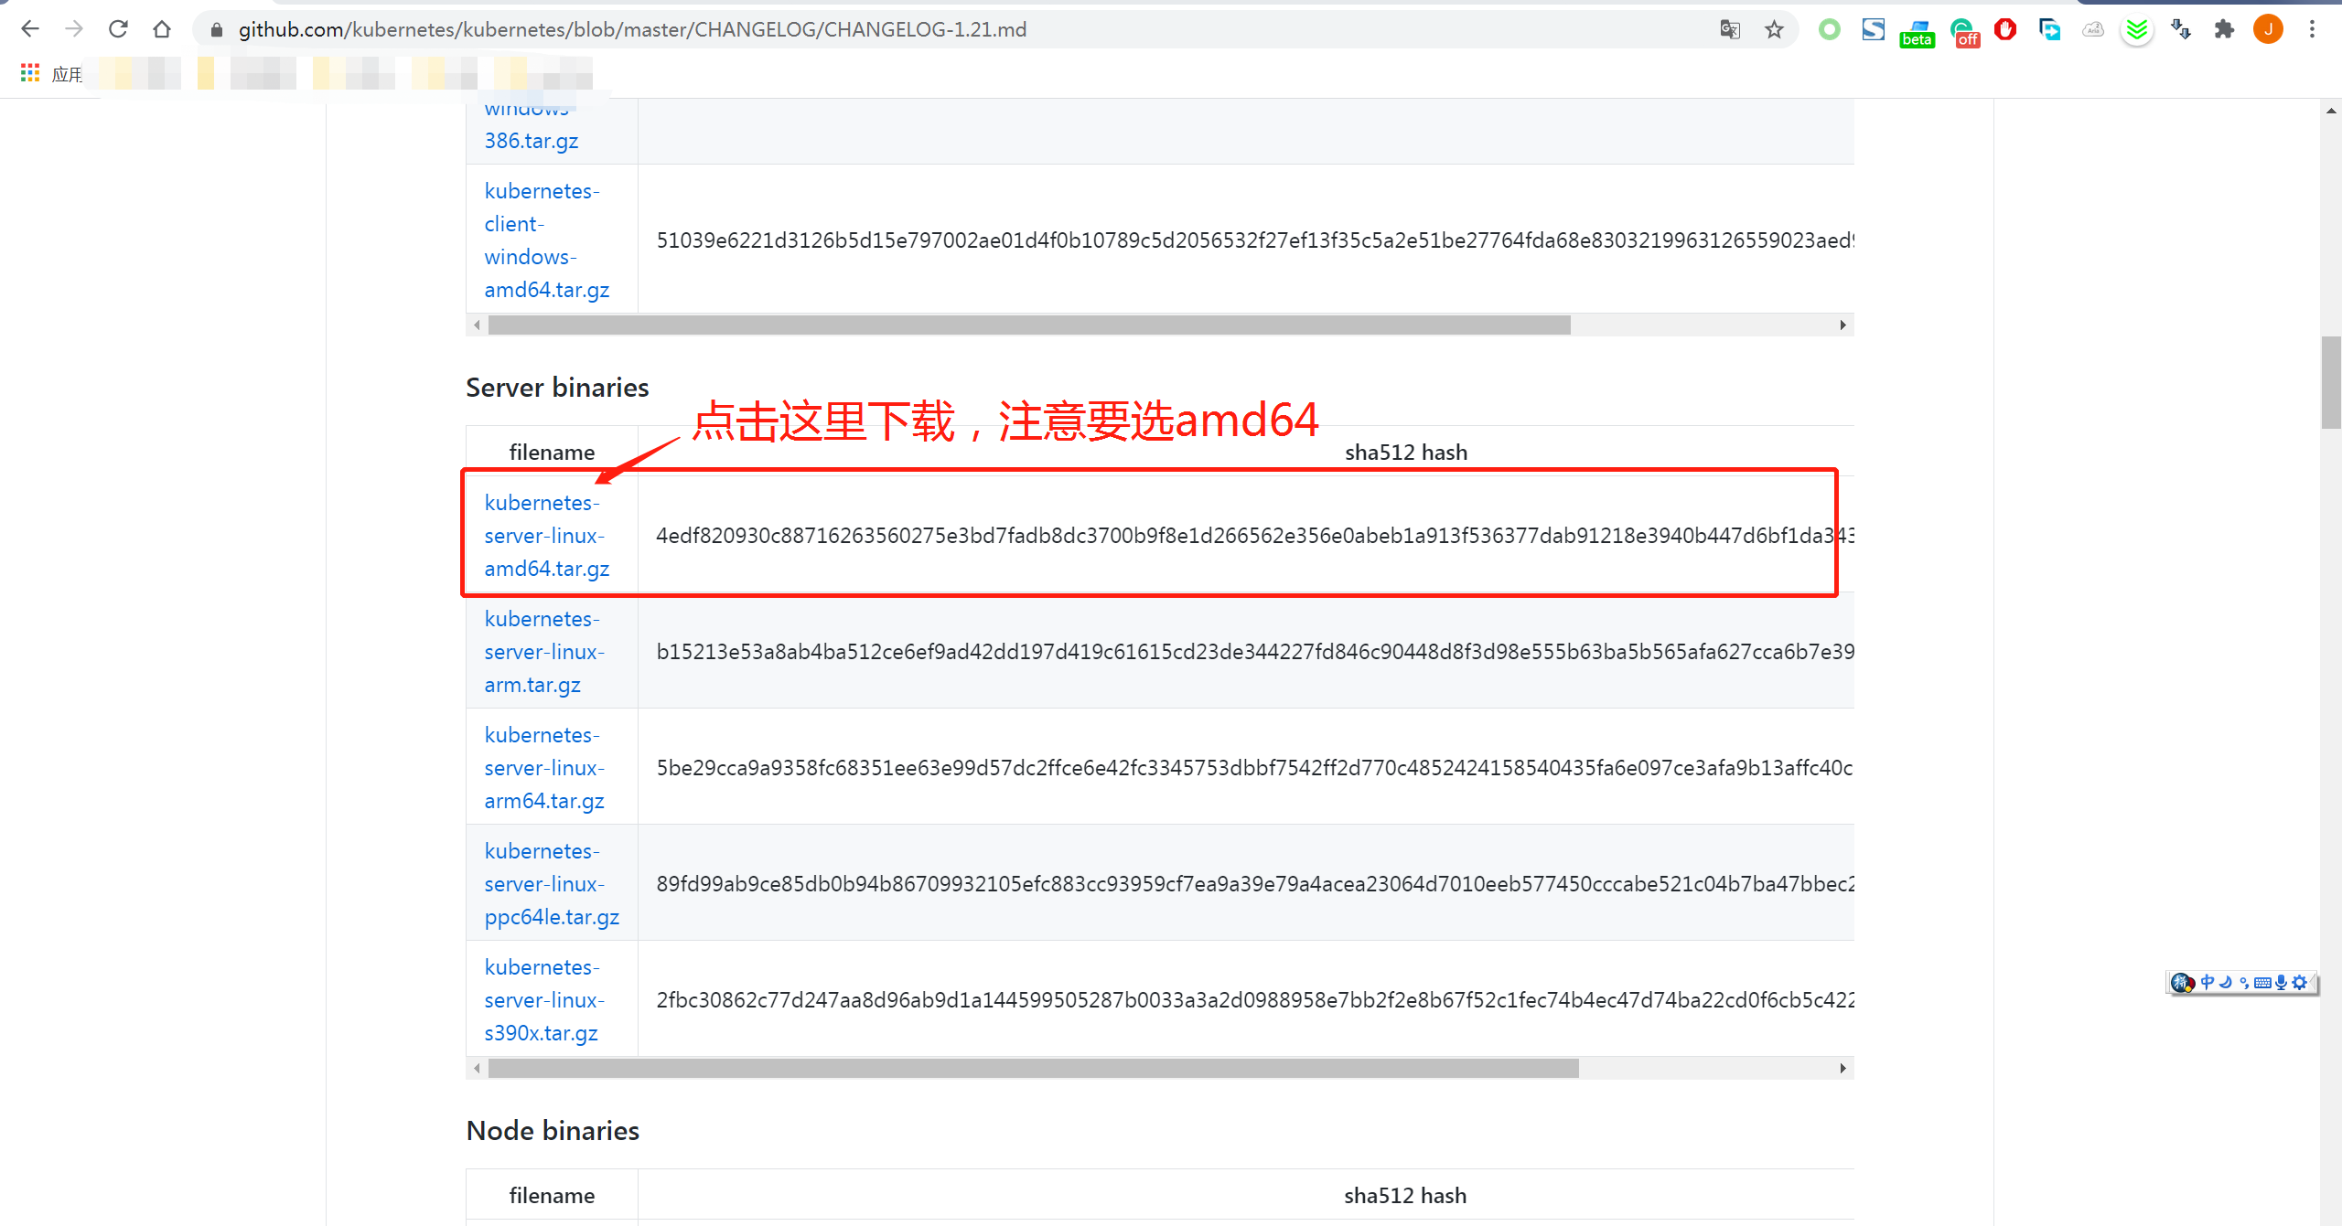
Task: Open the Aria2 cloud extension
Action: 2093,29
